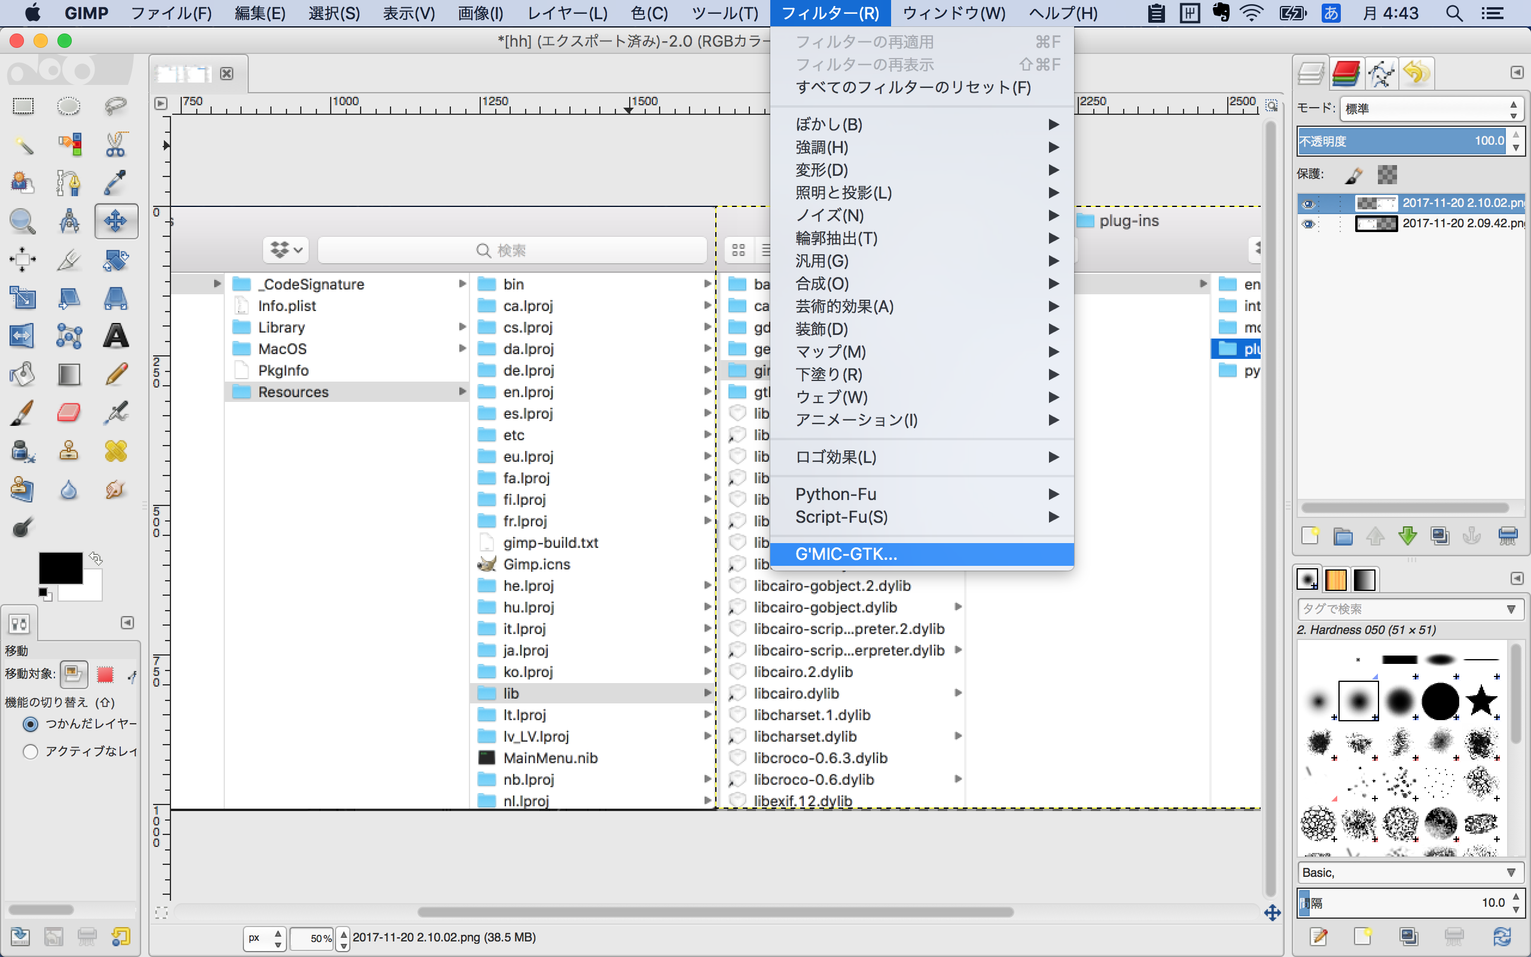Select the Zoom magnifier tool
Image resolution: width=1531 pixels, height=957 pixels.
pyautogui.click(x=23, y=221)
